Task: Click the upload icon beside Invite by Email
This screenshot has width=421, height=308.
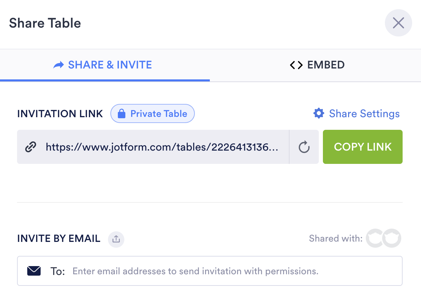Action: pyautogui.click(x=116, y=239)
